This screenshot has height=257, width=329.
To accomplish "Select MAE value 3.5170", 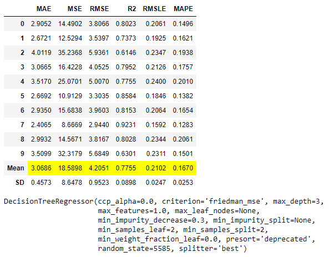I will 41,82.
